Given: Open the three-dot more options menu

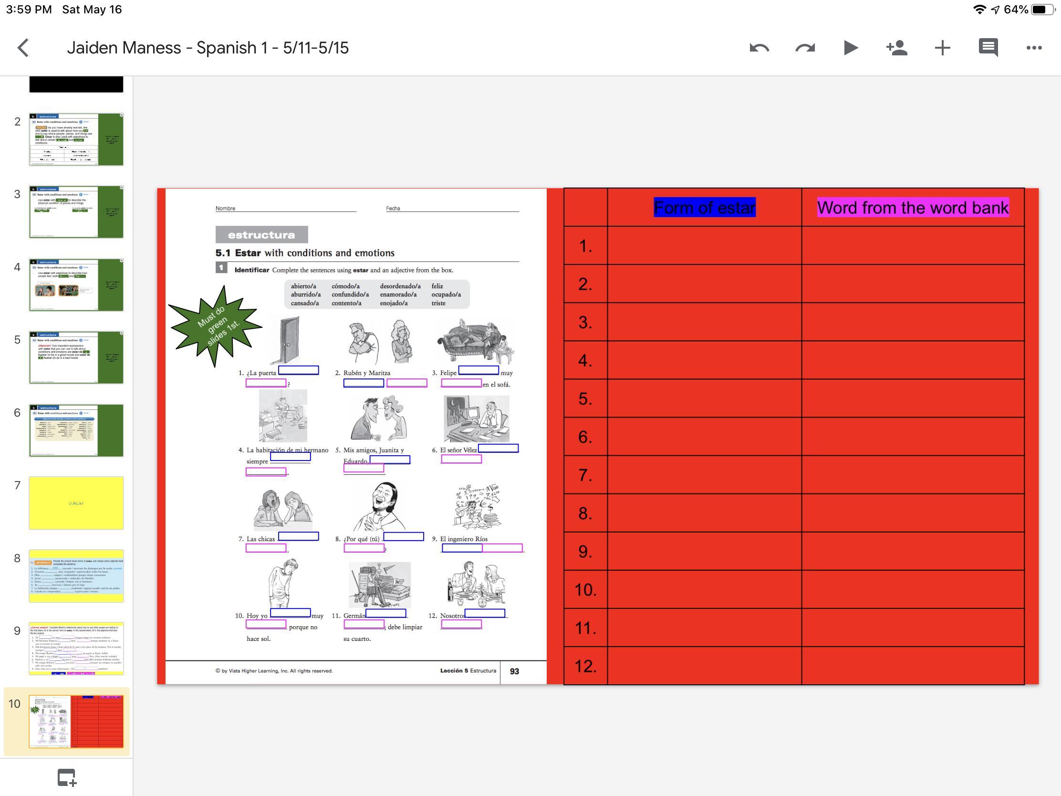Looking at the screenshot, I should (x=1034, y=48).
